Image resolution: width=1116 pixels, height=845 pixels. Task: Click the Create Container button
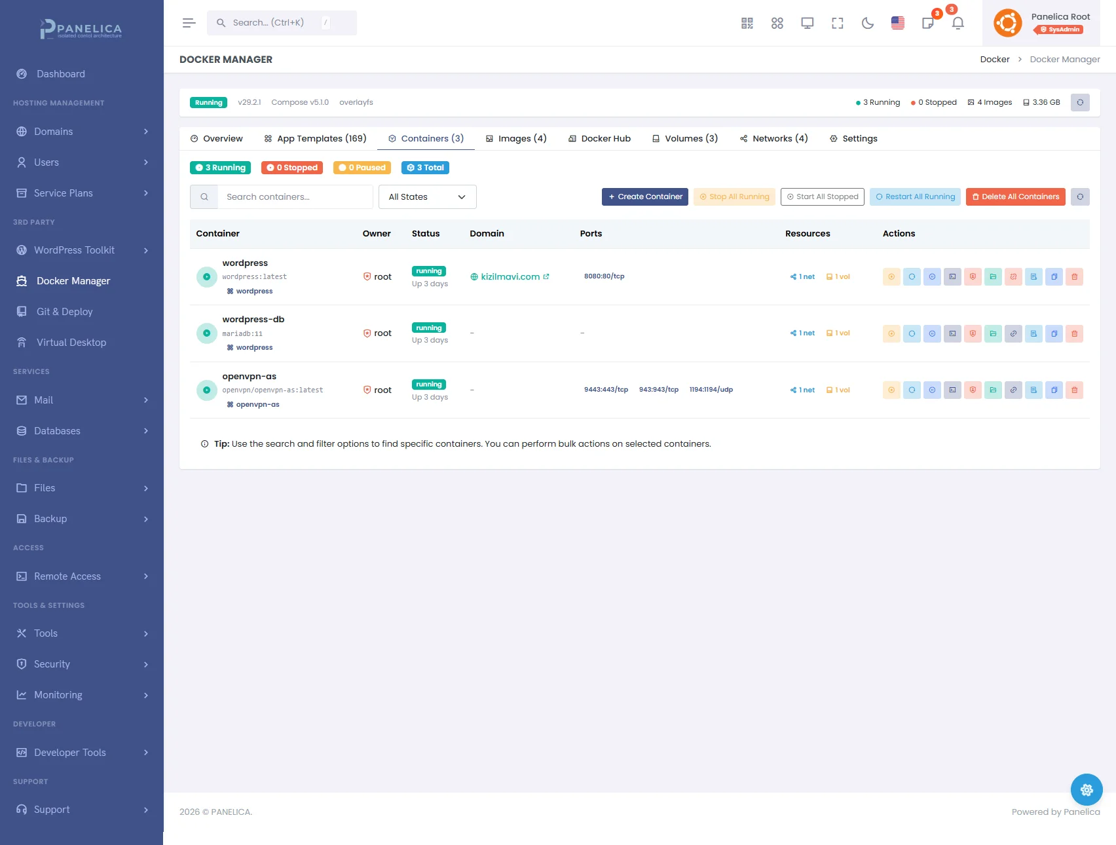click(x=644, y=197)
